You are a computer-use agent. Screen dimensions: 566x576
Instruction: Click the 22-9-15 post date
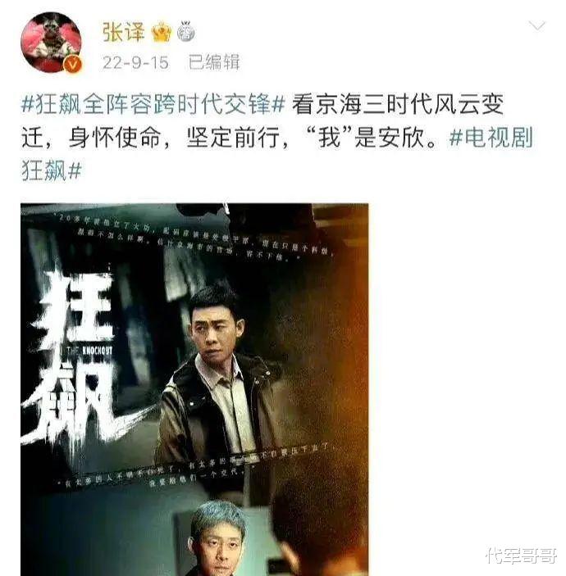click(135, 62)
